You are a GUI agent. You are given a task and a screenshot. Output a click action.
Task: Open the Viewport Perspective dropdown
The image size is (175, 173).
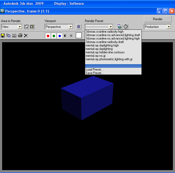click(x=59, y=27)
